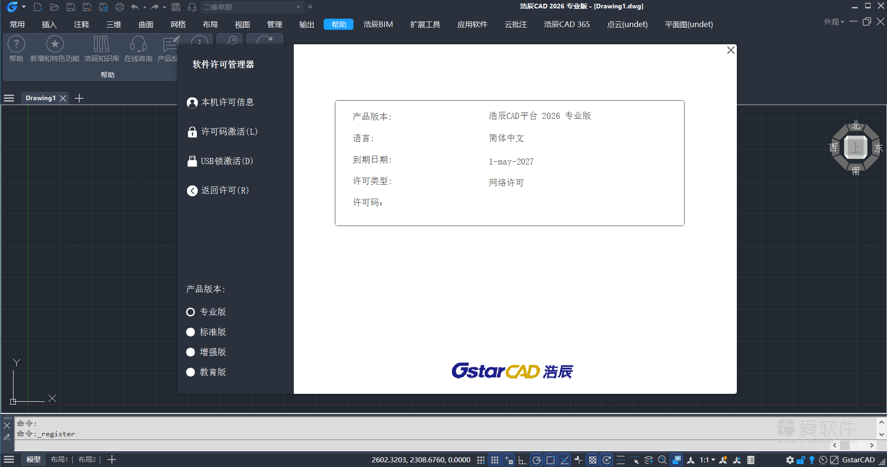Open 在线咨询 headset icon in ribbon
The height and width of the screenshot is (467, 887).
point(138,44)
